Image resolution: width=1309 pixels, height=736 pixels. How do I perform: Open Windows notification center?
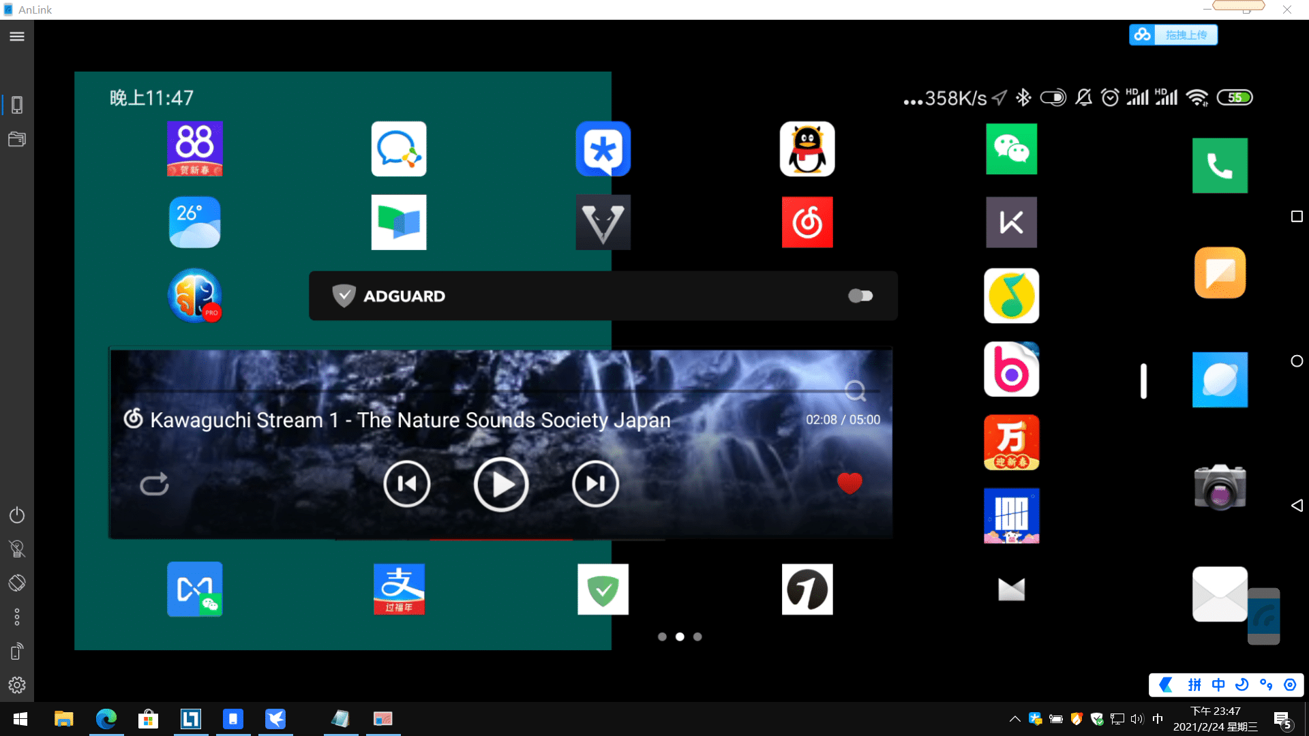[x=1282, y=720]
